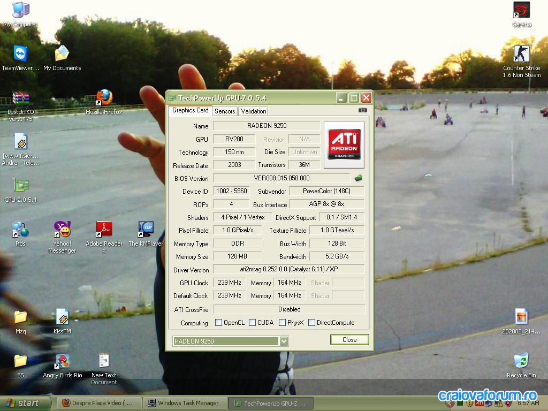This screenshot has width=548, height=411.
Task: Open the Start menu
Action: pos(25,404)
